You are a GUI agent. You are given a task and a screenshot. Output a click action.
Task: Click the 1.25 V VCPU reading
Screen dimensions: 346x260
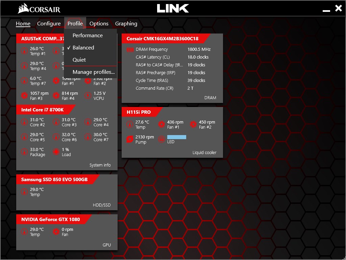click(100, 93)
